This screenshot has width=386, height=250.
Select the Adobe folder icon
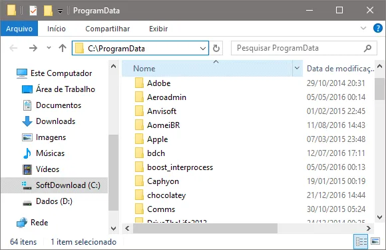[139, 83]
